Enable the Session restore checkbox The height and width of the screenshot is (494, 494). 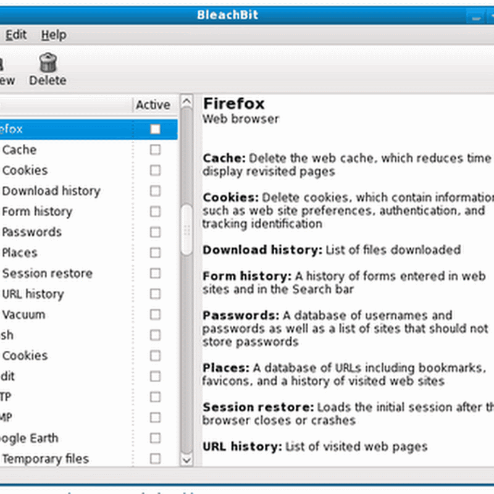(x=155, y=273)
